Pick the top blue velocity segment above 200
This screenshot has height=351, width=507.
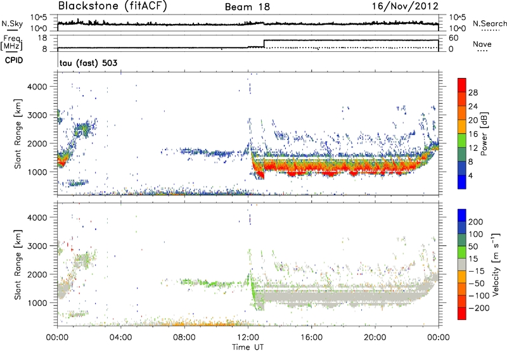click(x=462, y=215)
